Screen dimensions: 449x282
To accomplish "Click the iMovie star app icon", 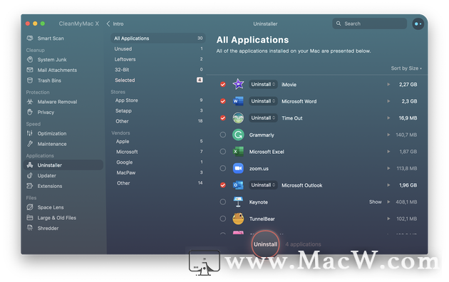I will 238,84.
